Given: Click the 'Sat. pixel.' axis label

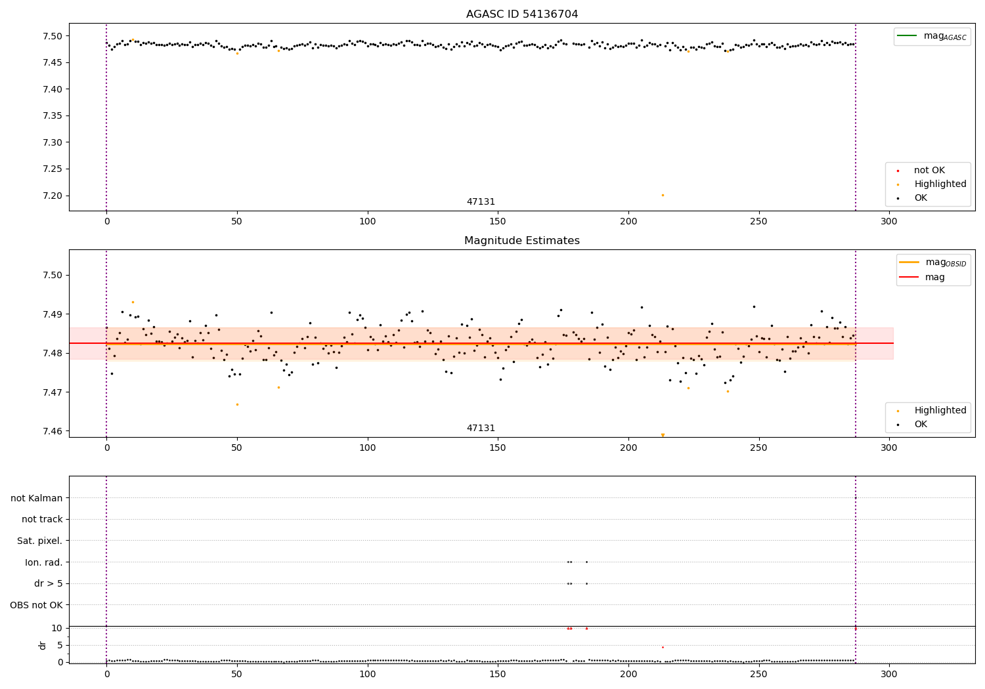Looking at the screenshot, I should pyautogui.click(x=40, y=541).
